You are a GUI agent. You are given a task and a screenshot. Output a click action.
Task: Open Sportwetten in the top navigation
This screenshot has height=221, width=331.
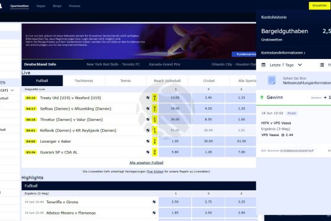click(x=20, y=6)
